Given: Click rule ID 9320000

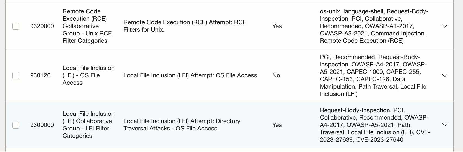Looking at the screenshot, I should 42,26.
